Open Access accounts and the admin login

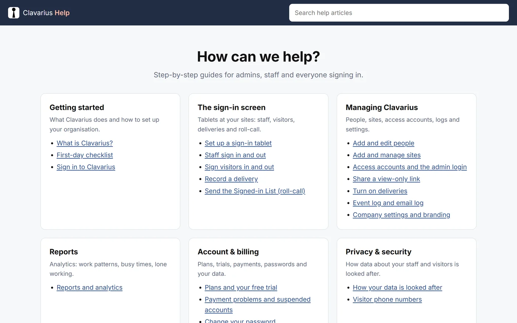(x=410, y=167)
